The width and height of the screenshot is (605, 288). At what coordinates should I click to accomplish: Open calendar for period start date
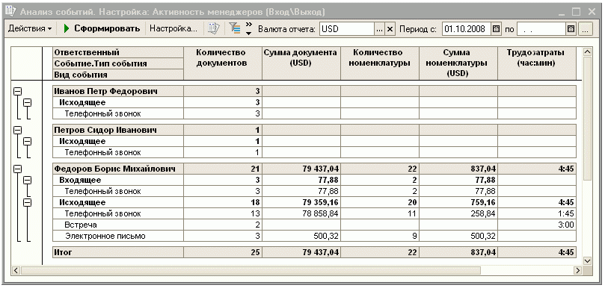pyautogui.click(x=497, y=29)
